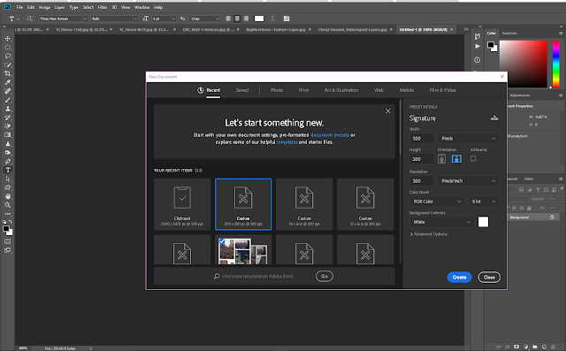Open the templates link
The image size is (566, 351).
[x=287, y=142]
